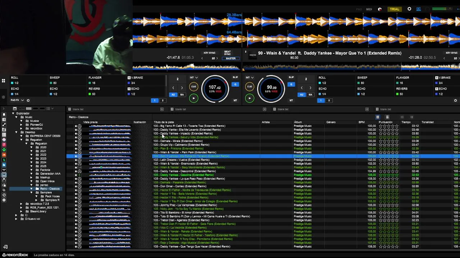The height and width of the screenshot is (258, 460).
Task: Play deck 2 with green play button
Action: (x=250, y=98)
